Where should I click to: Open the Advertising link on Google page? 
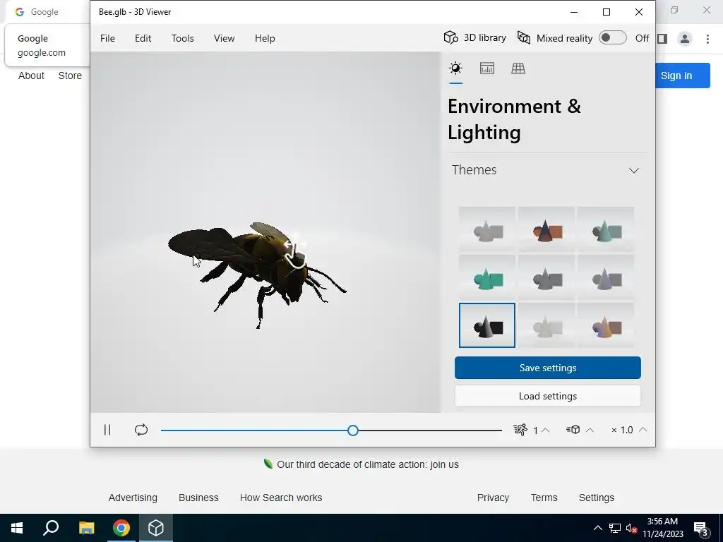133,498
